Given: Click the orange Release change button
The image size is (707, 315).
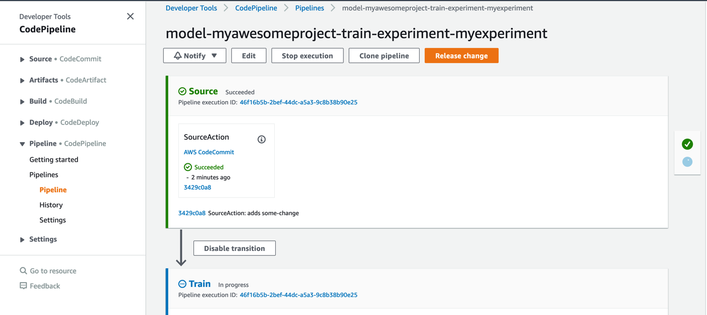Looking at the screenshot, I should (462, 56).
